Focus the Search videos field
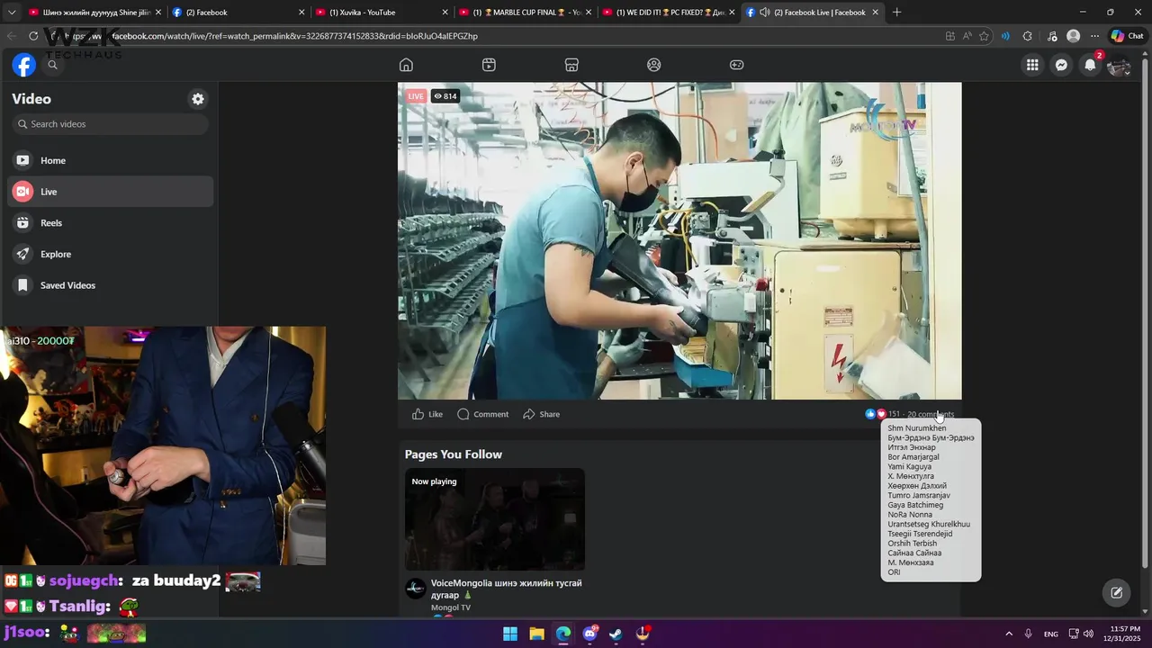This screenshot has height=648, width=1152. tap(111, 124)
